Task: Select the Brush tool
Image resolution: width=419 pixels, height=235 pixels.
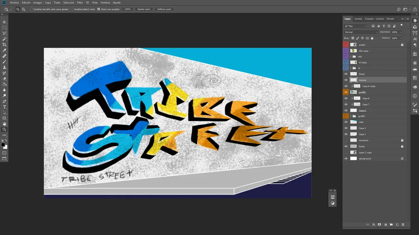Action: 4,62
